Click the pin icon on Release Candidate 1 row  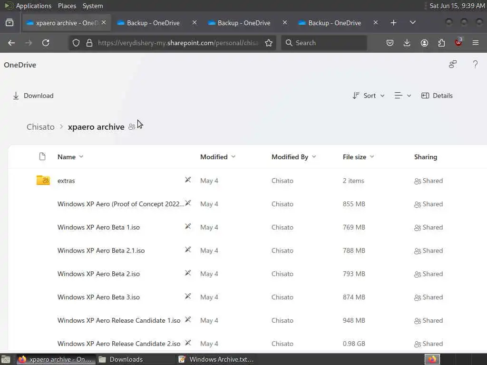[x=187, y=319]
